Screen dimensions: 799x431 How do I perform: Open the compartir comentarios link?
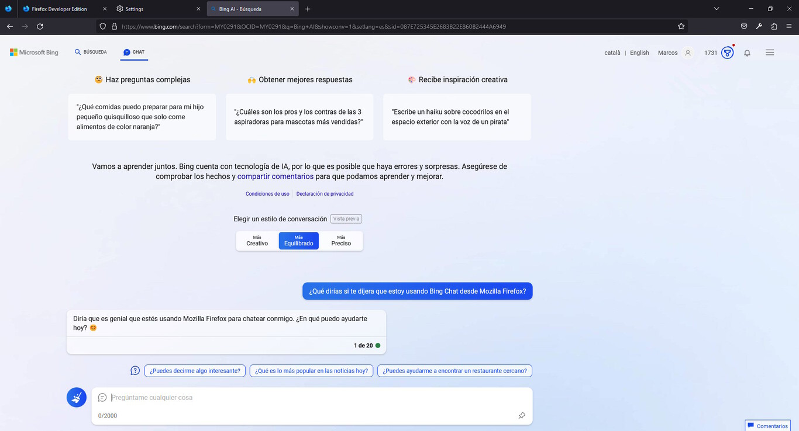click(x=275, y=176)
